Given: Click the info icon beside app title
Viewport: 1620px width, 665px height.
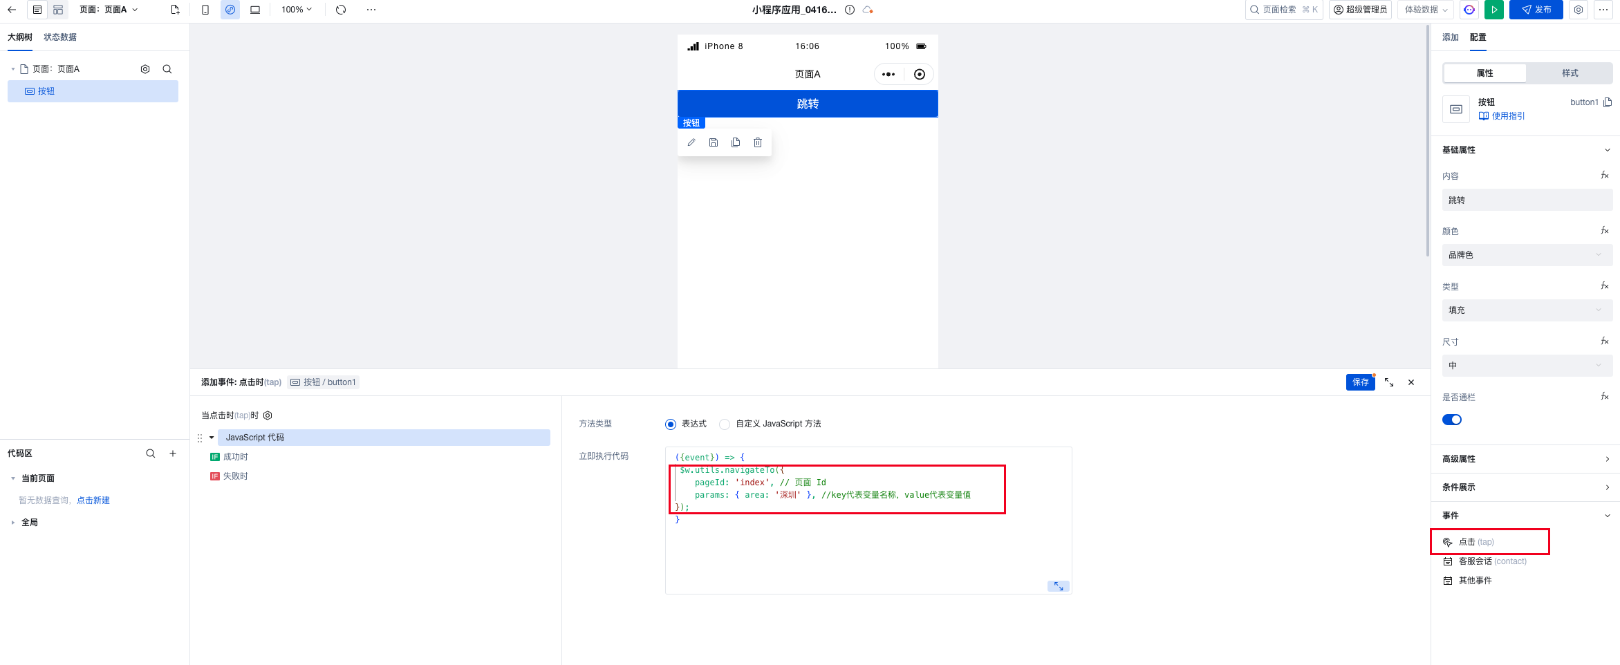Looking at the screenshot, I should point(850,10).
